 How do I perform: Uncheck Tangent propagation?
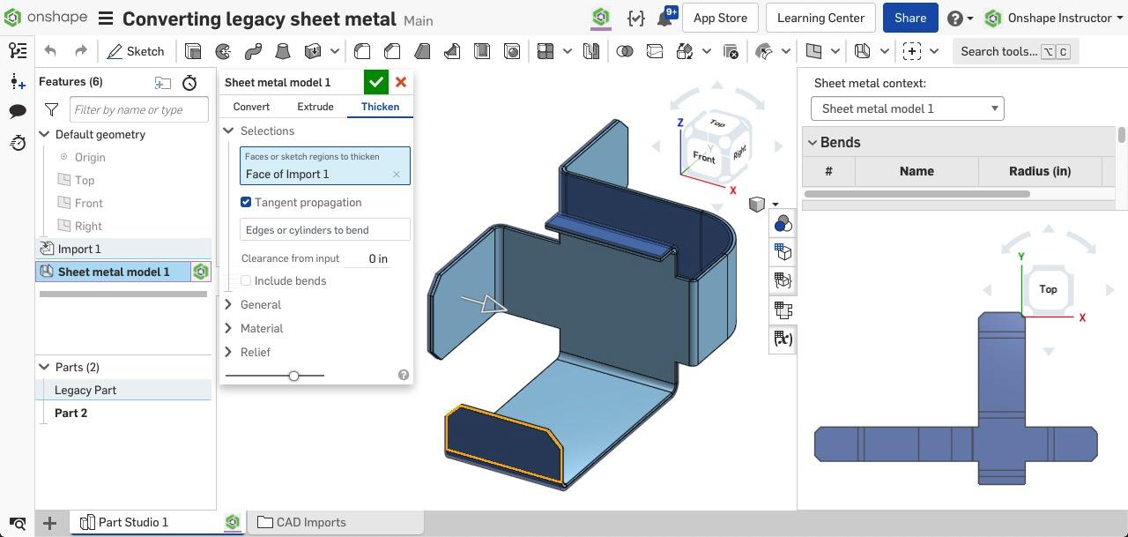pyautogui.click(x=246, y=202)
